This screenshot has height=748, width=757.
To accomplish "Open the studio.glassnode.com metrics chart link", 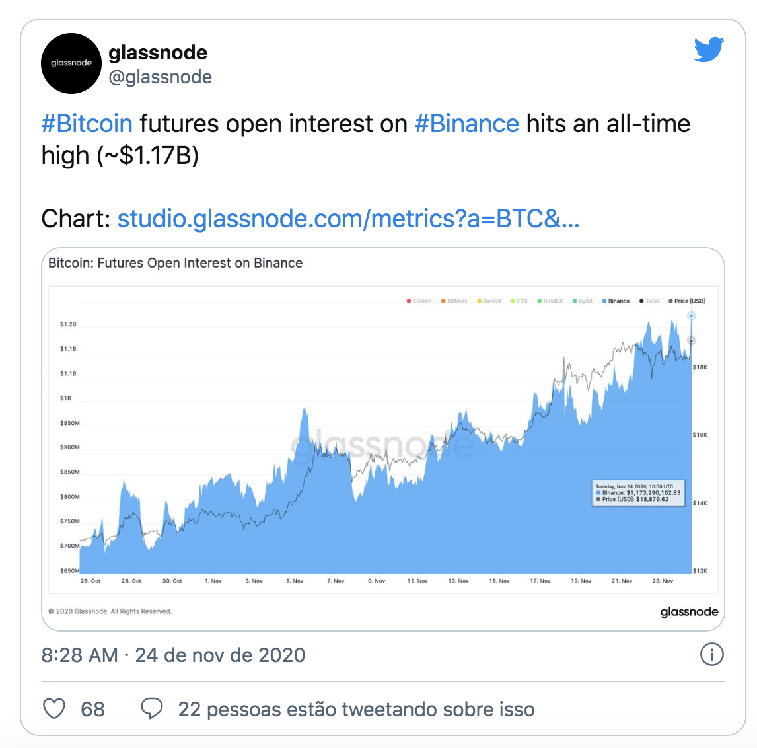I will (348, 219).
